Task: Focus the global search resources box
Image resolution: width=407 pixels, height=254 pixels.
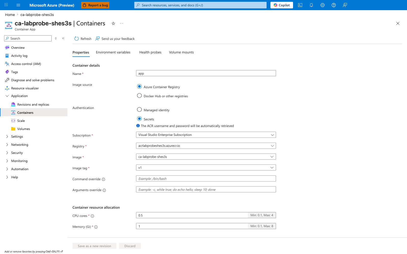Action: [x=200, y=5]
